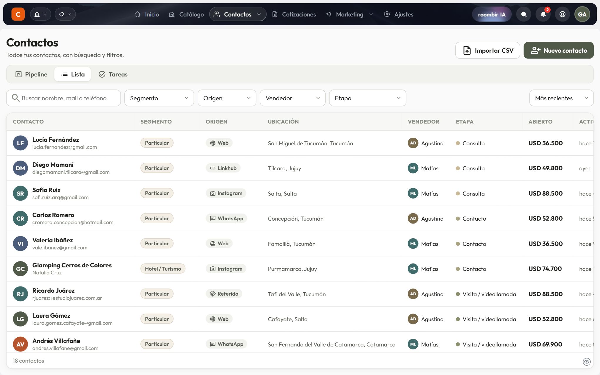The width and height of the screenshot is (600, 375).
Task: Click the USD 74.700 amount
Action: coord(545,269)
